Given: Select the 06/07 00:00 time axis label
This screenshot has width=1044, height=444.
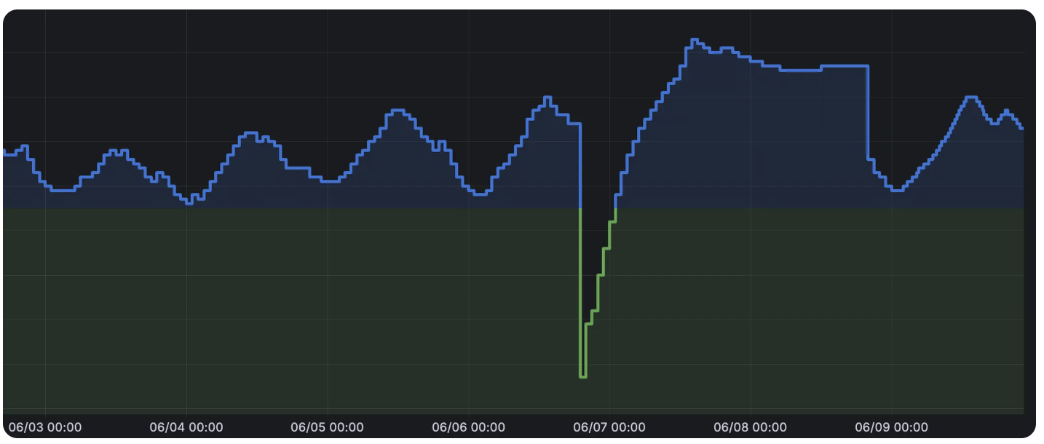Looking at the screenshot, I should (609, 427).
